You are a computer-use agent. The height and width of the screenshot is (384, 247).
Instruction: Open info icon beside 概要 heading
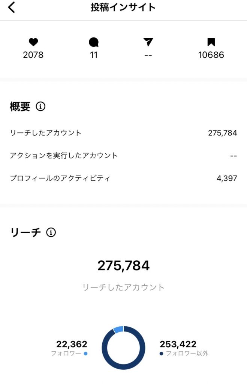tap(40, 107)
